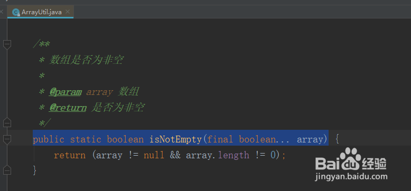Click the comment text 数组是否为非空

point(86,61)
